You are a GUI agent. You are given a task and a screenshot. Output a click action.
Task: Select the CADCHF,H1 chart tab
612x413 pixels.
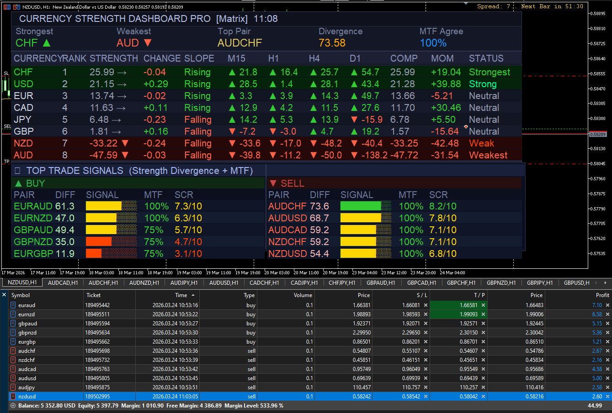click(264, 283)
